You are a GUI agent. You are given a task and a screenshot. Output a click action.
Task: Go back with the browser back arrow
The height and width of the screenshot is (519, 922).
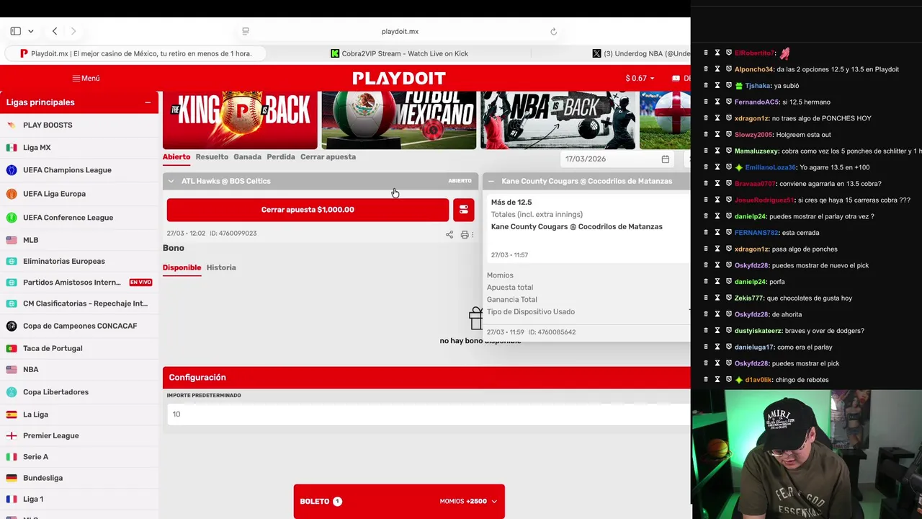55,31
